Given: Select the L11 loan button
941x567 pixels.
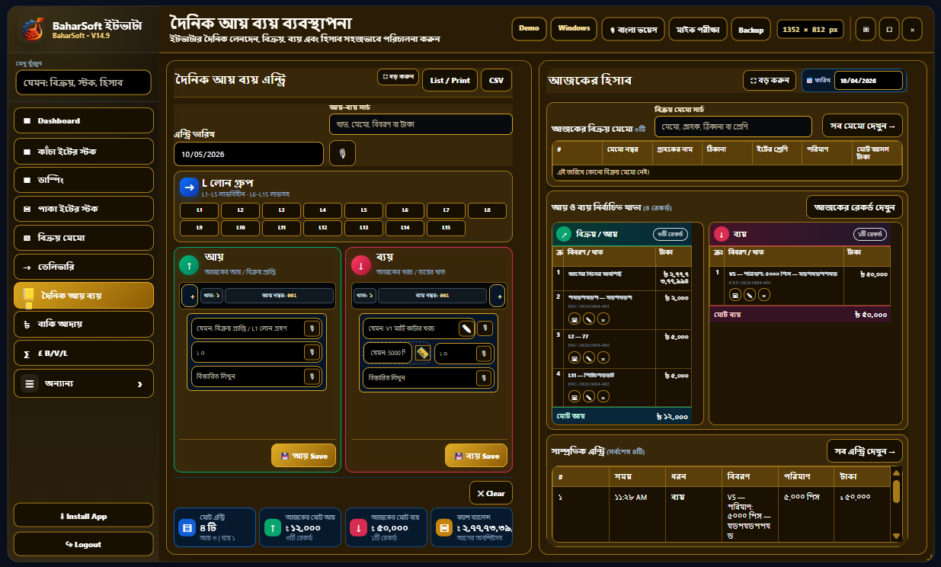Looking at the screenshot, I should pyautogui.click(x=281, y=228).
